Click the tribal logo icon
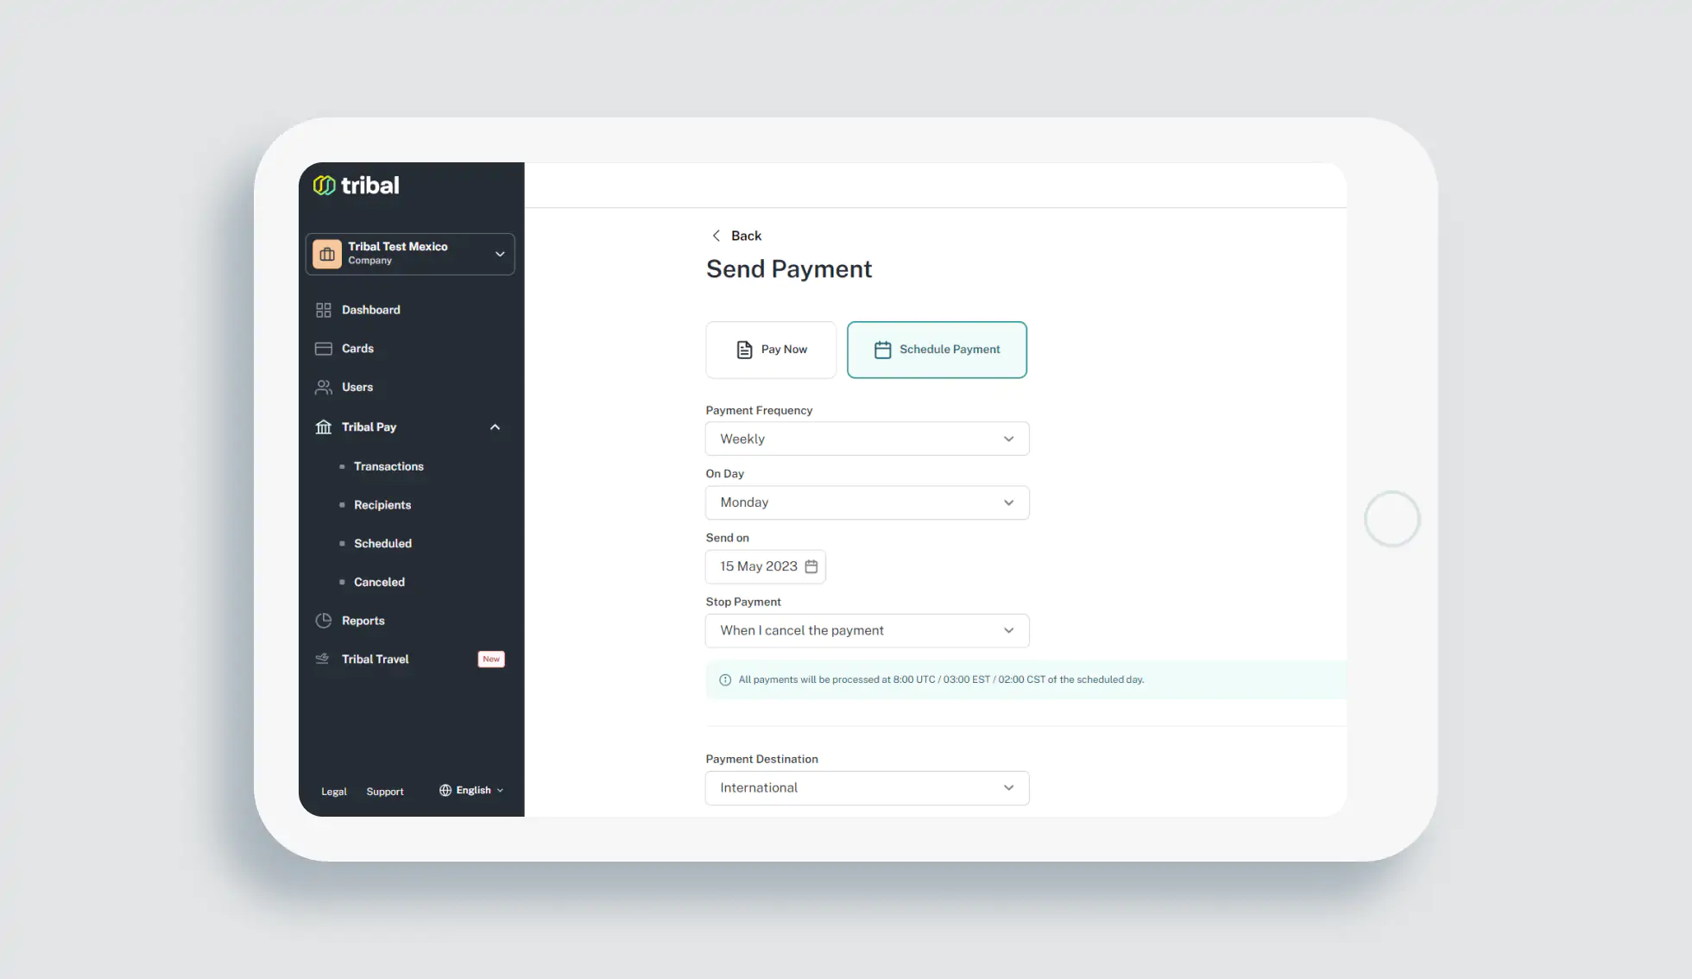The height and width of the screenshot is (979, 1692). pos(324,186)
